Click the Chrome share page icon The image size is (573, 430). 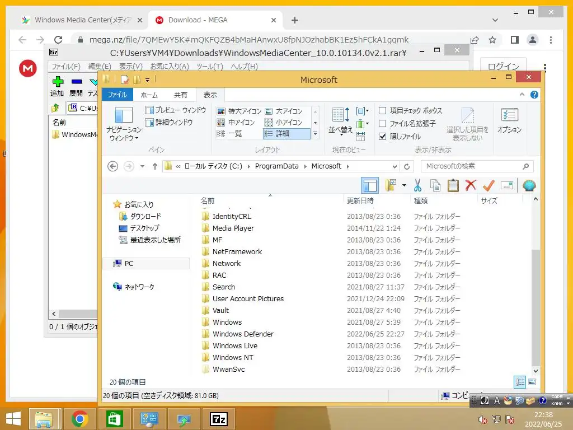(x=475, y=40)
